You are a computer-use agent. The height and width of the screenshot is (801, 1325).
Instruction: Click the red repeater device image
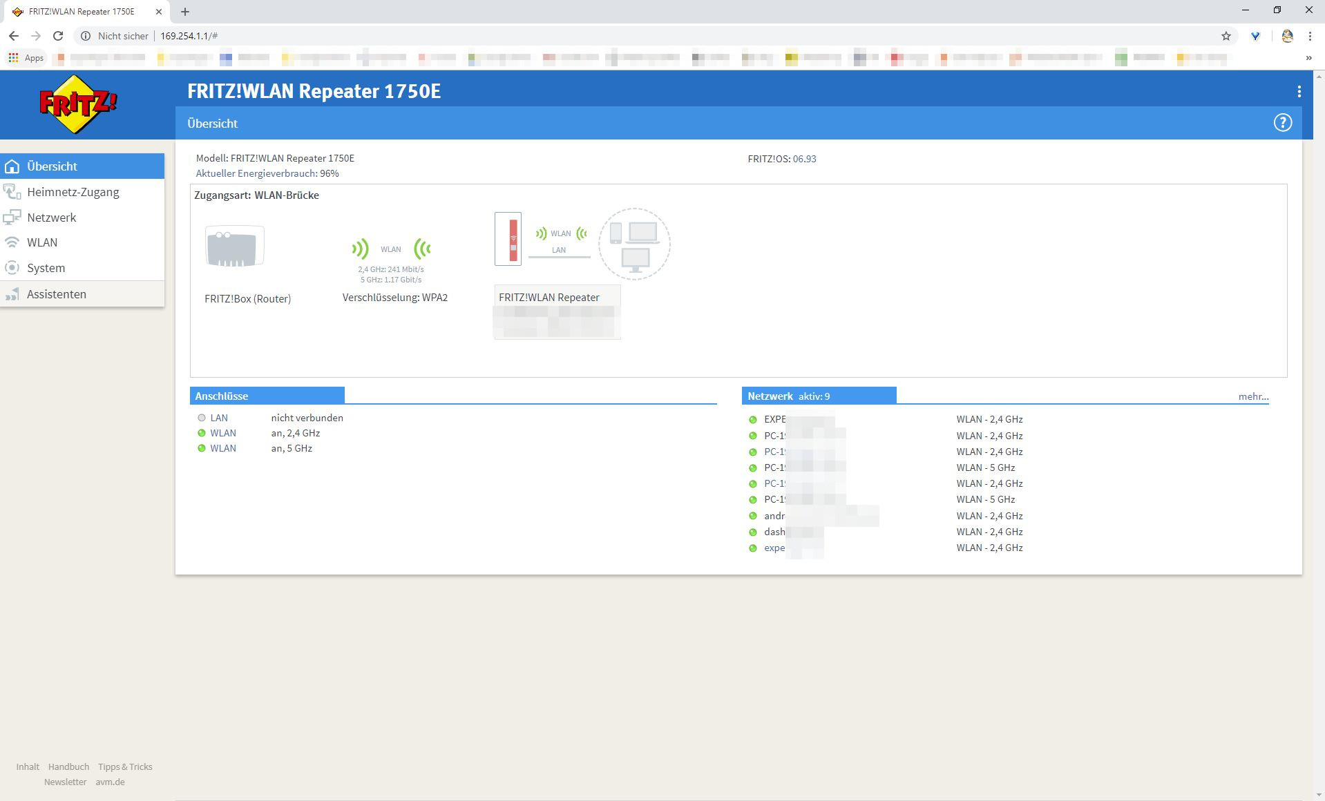click(508, 239)
